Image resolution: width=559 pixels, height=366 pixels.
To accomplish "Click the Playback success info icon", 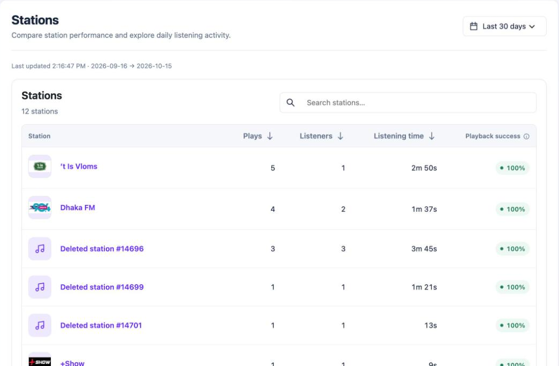I will [x=526, y=136].
